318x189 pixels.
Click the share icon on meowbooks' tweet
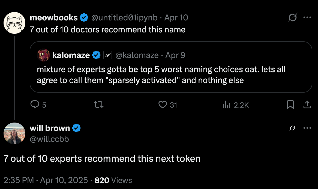(x=307, y=105)
